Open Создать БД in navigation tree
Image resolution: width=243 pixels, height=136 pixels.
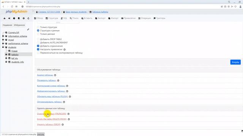14,32
